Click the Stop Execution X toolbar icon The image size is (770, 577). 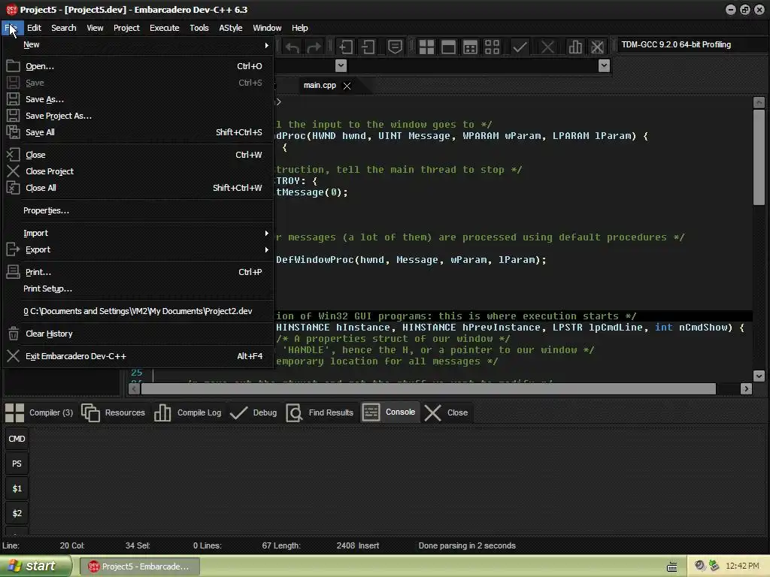(547, 47)
